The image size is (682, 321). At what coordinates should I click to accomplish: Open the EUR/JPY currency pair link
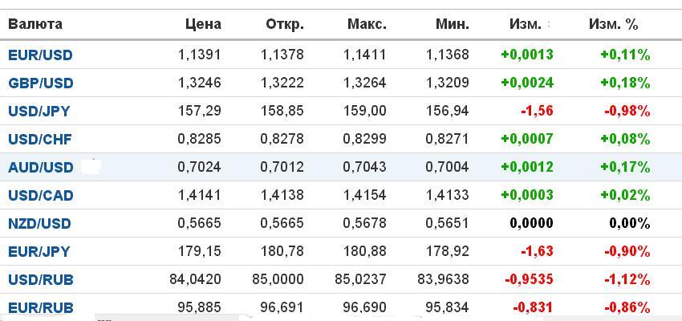(39, 251)
